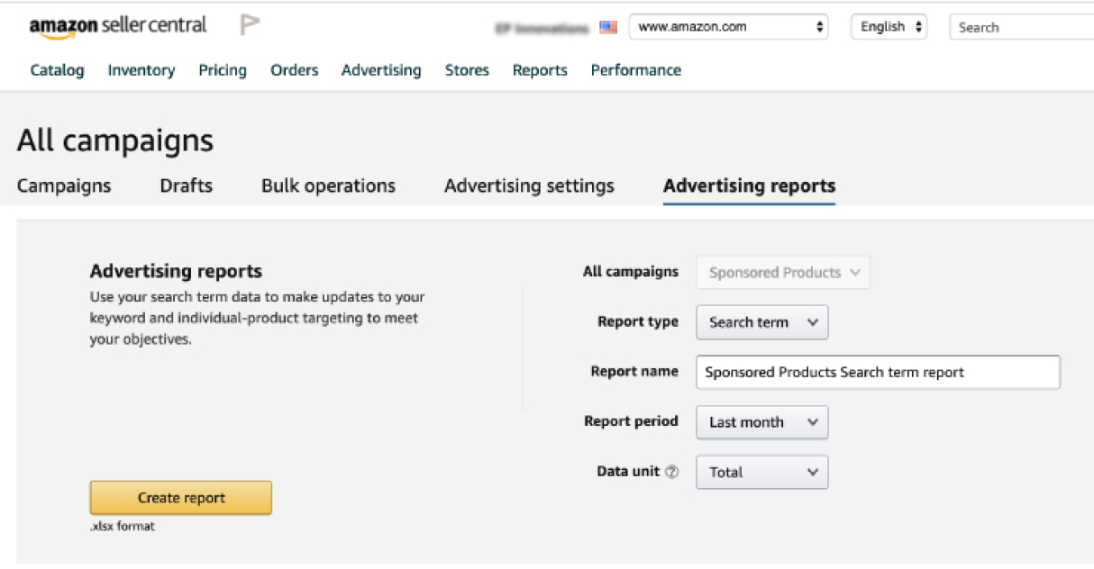Click the Create report button
The width and height of the screenshot is (1094, 569).
pos(181,498)
